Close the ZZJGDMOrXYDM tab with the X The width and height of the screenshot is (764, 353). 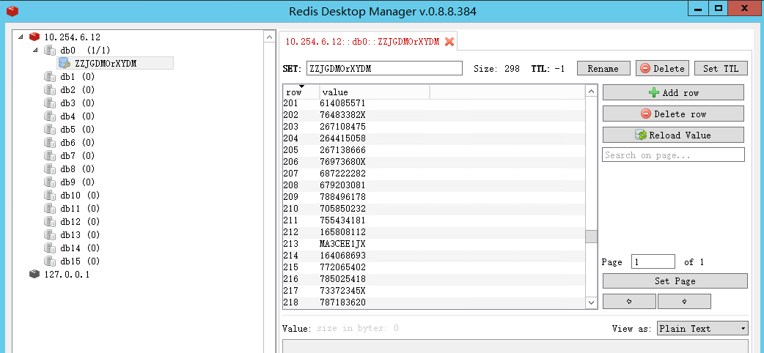pyautogui.click(x=449, y=42)
